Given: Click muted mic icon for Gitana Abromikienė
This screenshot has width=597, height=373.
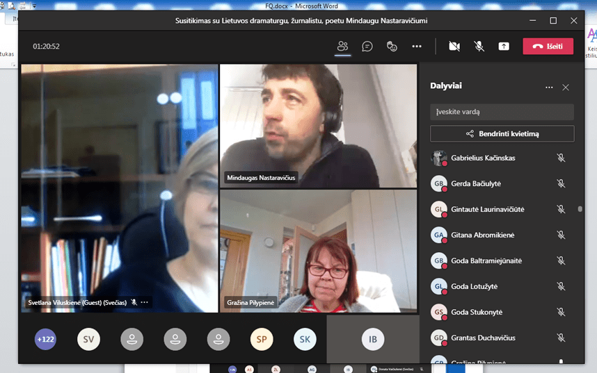Looking at the screenshot, I should [x=561, y=235].
